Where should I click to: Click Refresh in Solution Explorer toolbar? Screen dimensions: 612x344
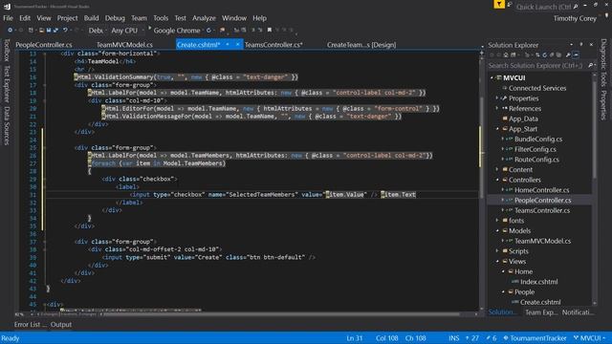[544, 55]
